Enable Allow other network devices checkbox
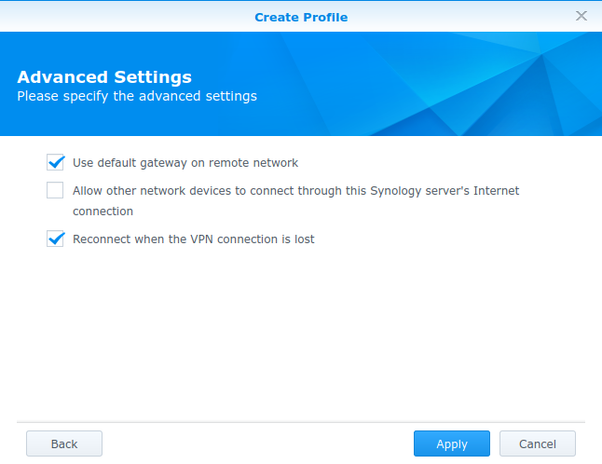Image resolution: width=602 pixels, height=464 pixels. coord(55,190)
